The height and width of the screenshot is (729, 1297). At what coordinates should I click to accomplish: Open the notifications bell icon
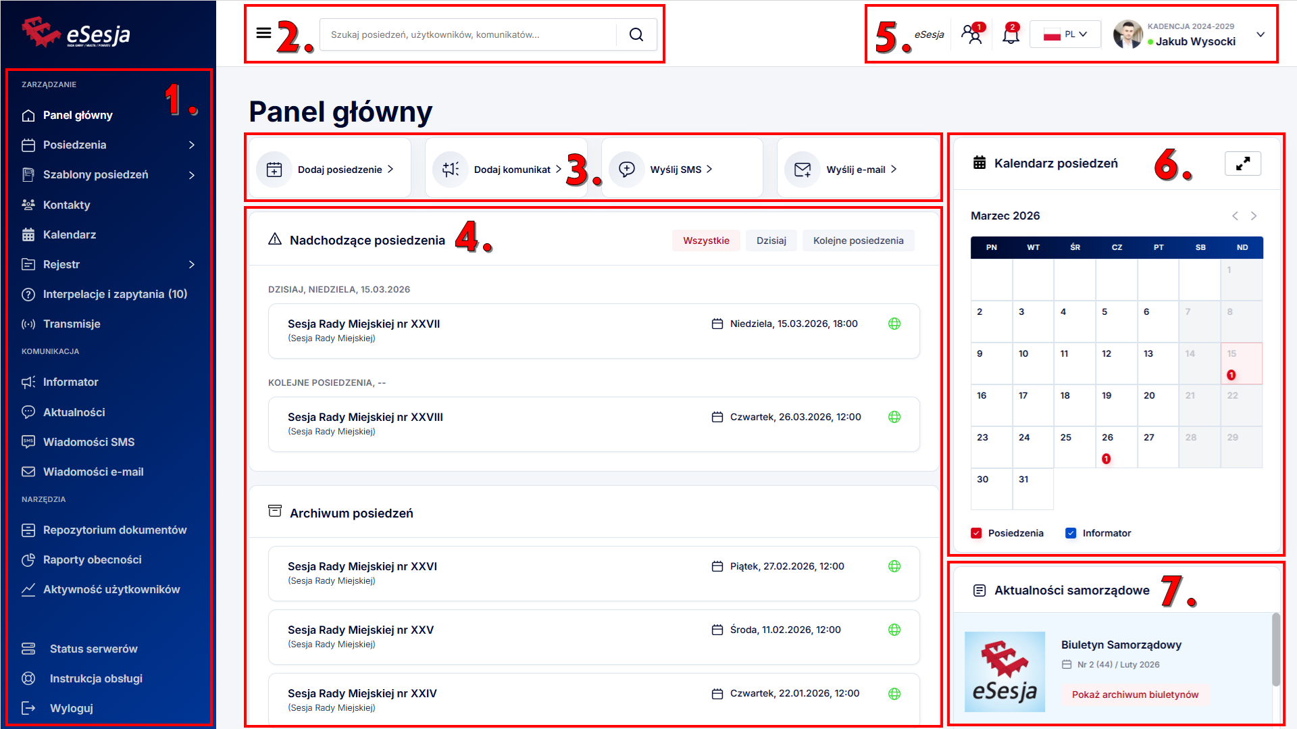(x=1011, y=34)
